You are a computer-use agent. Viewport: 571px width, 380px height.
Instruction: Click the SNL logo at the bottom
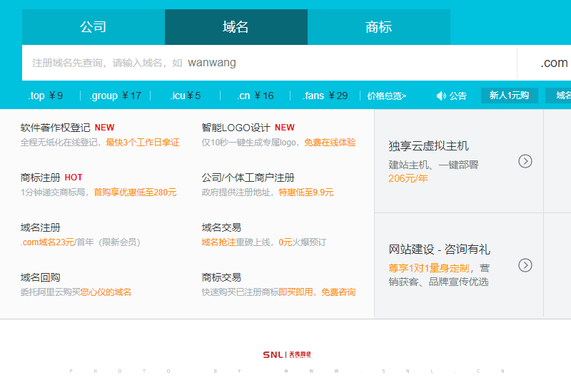[x=287, y=354]
